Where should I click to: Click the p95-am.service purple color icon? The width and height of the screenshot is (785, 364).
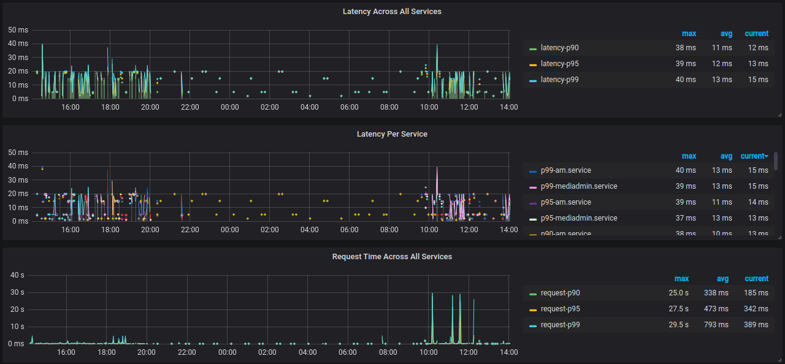(x=533, y=203)
